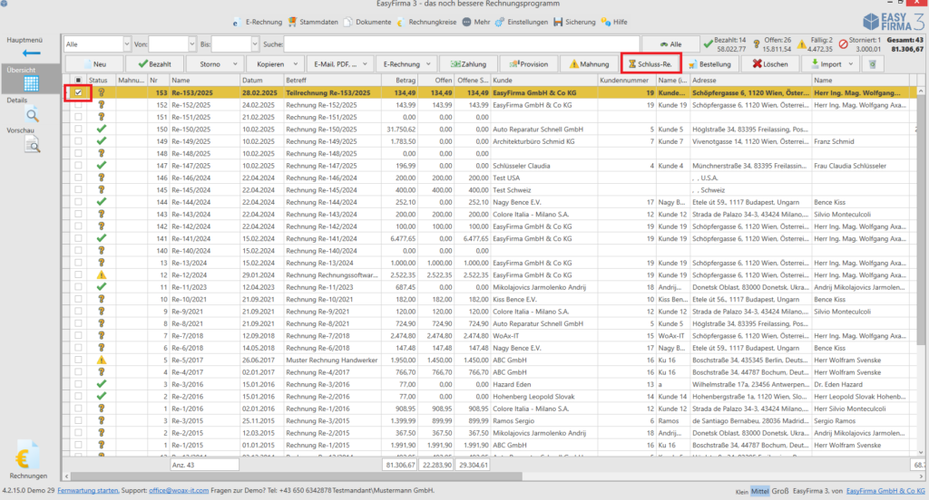Mark invoice as Bezahlt
This screenshot has width=929, height=500.
point(154,64)
